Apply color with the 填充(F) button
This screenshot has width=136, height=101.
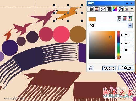109,68
